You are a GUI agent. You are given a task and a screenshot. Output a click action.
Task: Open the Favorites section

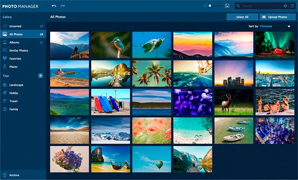tap(23, 59)
